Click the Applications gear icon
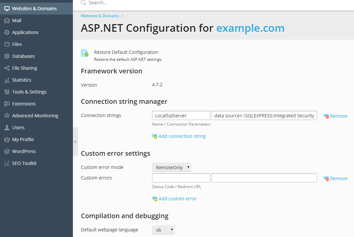The height and width of the screenshot is (237, 354). click(7, 32)
